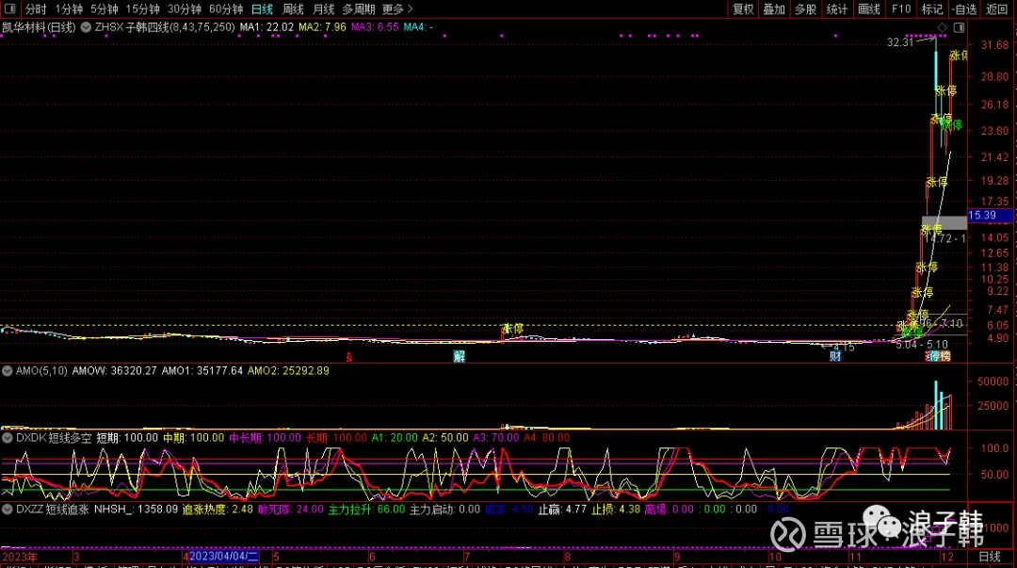Click the red 'S' marker on chart

click(x=349, y=357)
